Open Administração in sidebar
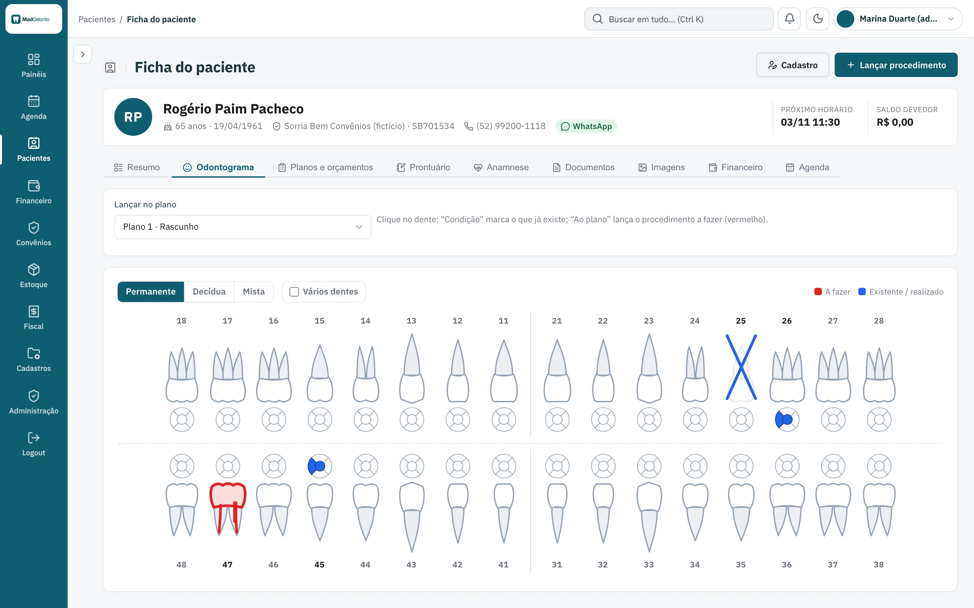This screenshot has width=974, height=608. pyautogui.click(x=34, y=402)
